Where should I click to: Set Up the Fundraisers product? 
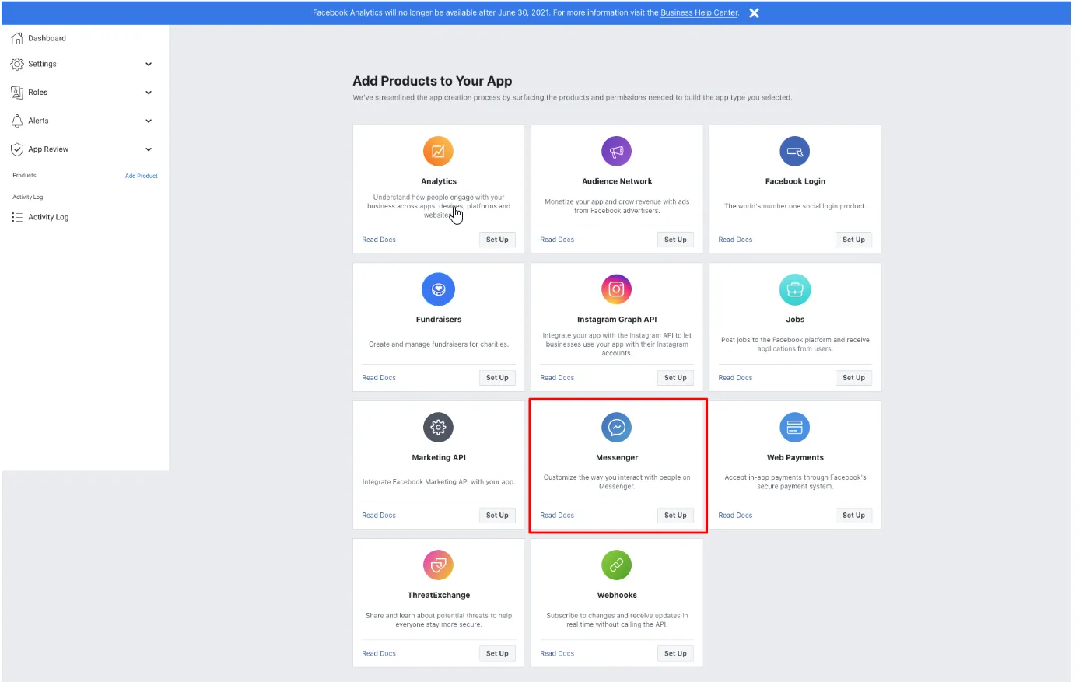click(497, 378)
